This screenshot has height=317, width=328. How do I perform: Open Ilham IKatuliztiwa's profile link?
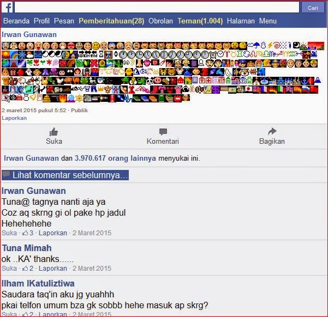38,283
